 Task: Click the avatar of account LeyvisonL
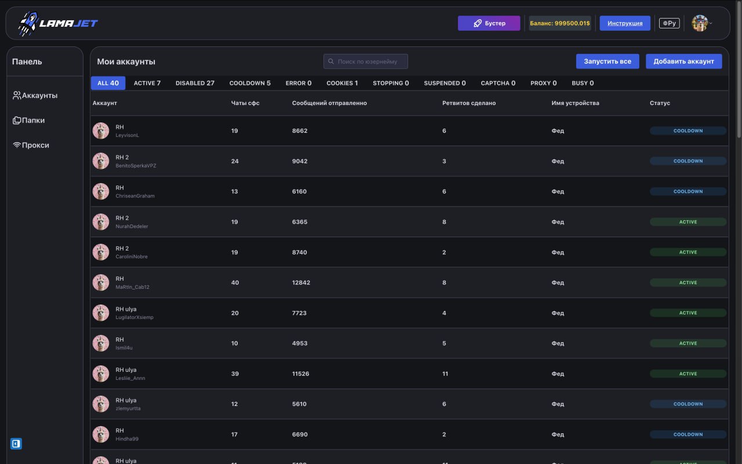[x=101, y=130]
